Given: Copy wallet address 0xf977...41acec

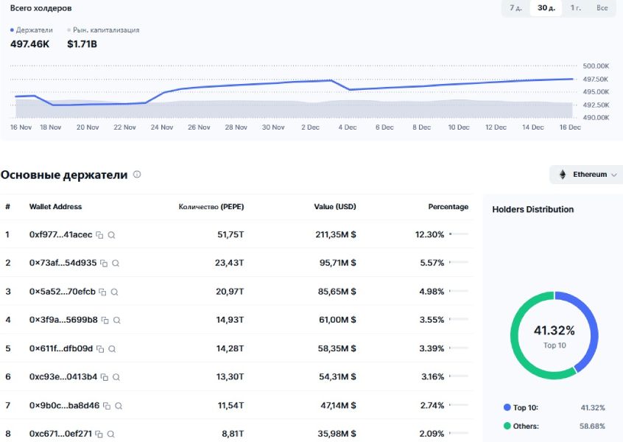Looking at the screenshot, I should [x=99, y=235].
